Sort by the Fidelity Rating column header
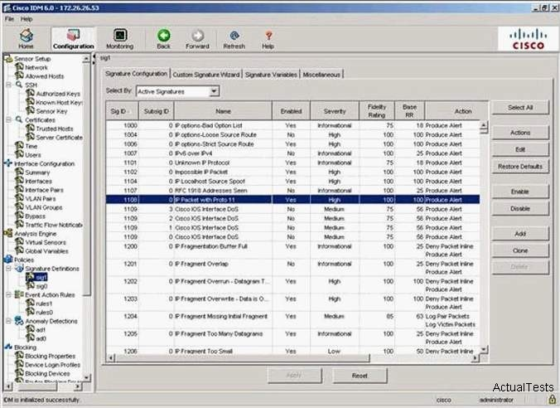560x408 pixels. tap(377, 111)
